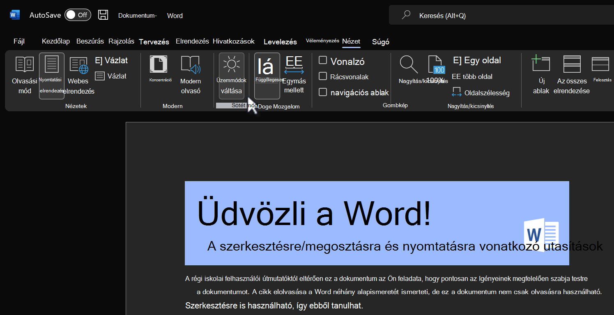Select Nyomtatási elrendezés view
The width and height of the screenshot is (614, 315).
tap(51, 76)
